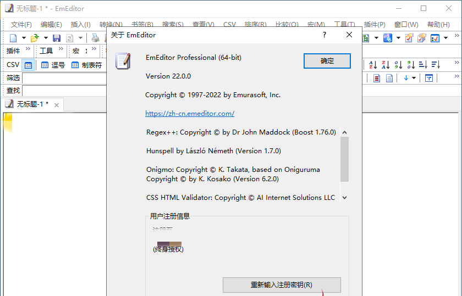Click credits list scroll down arrow
Image resolution: width=462 pixels, height=296 pixels.
point(344,198)
